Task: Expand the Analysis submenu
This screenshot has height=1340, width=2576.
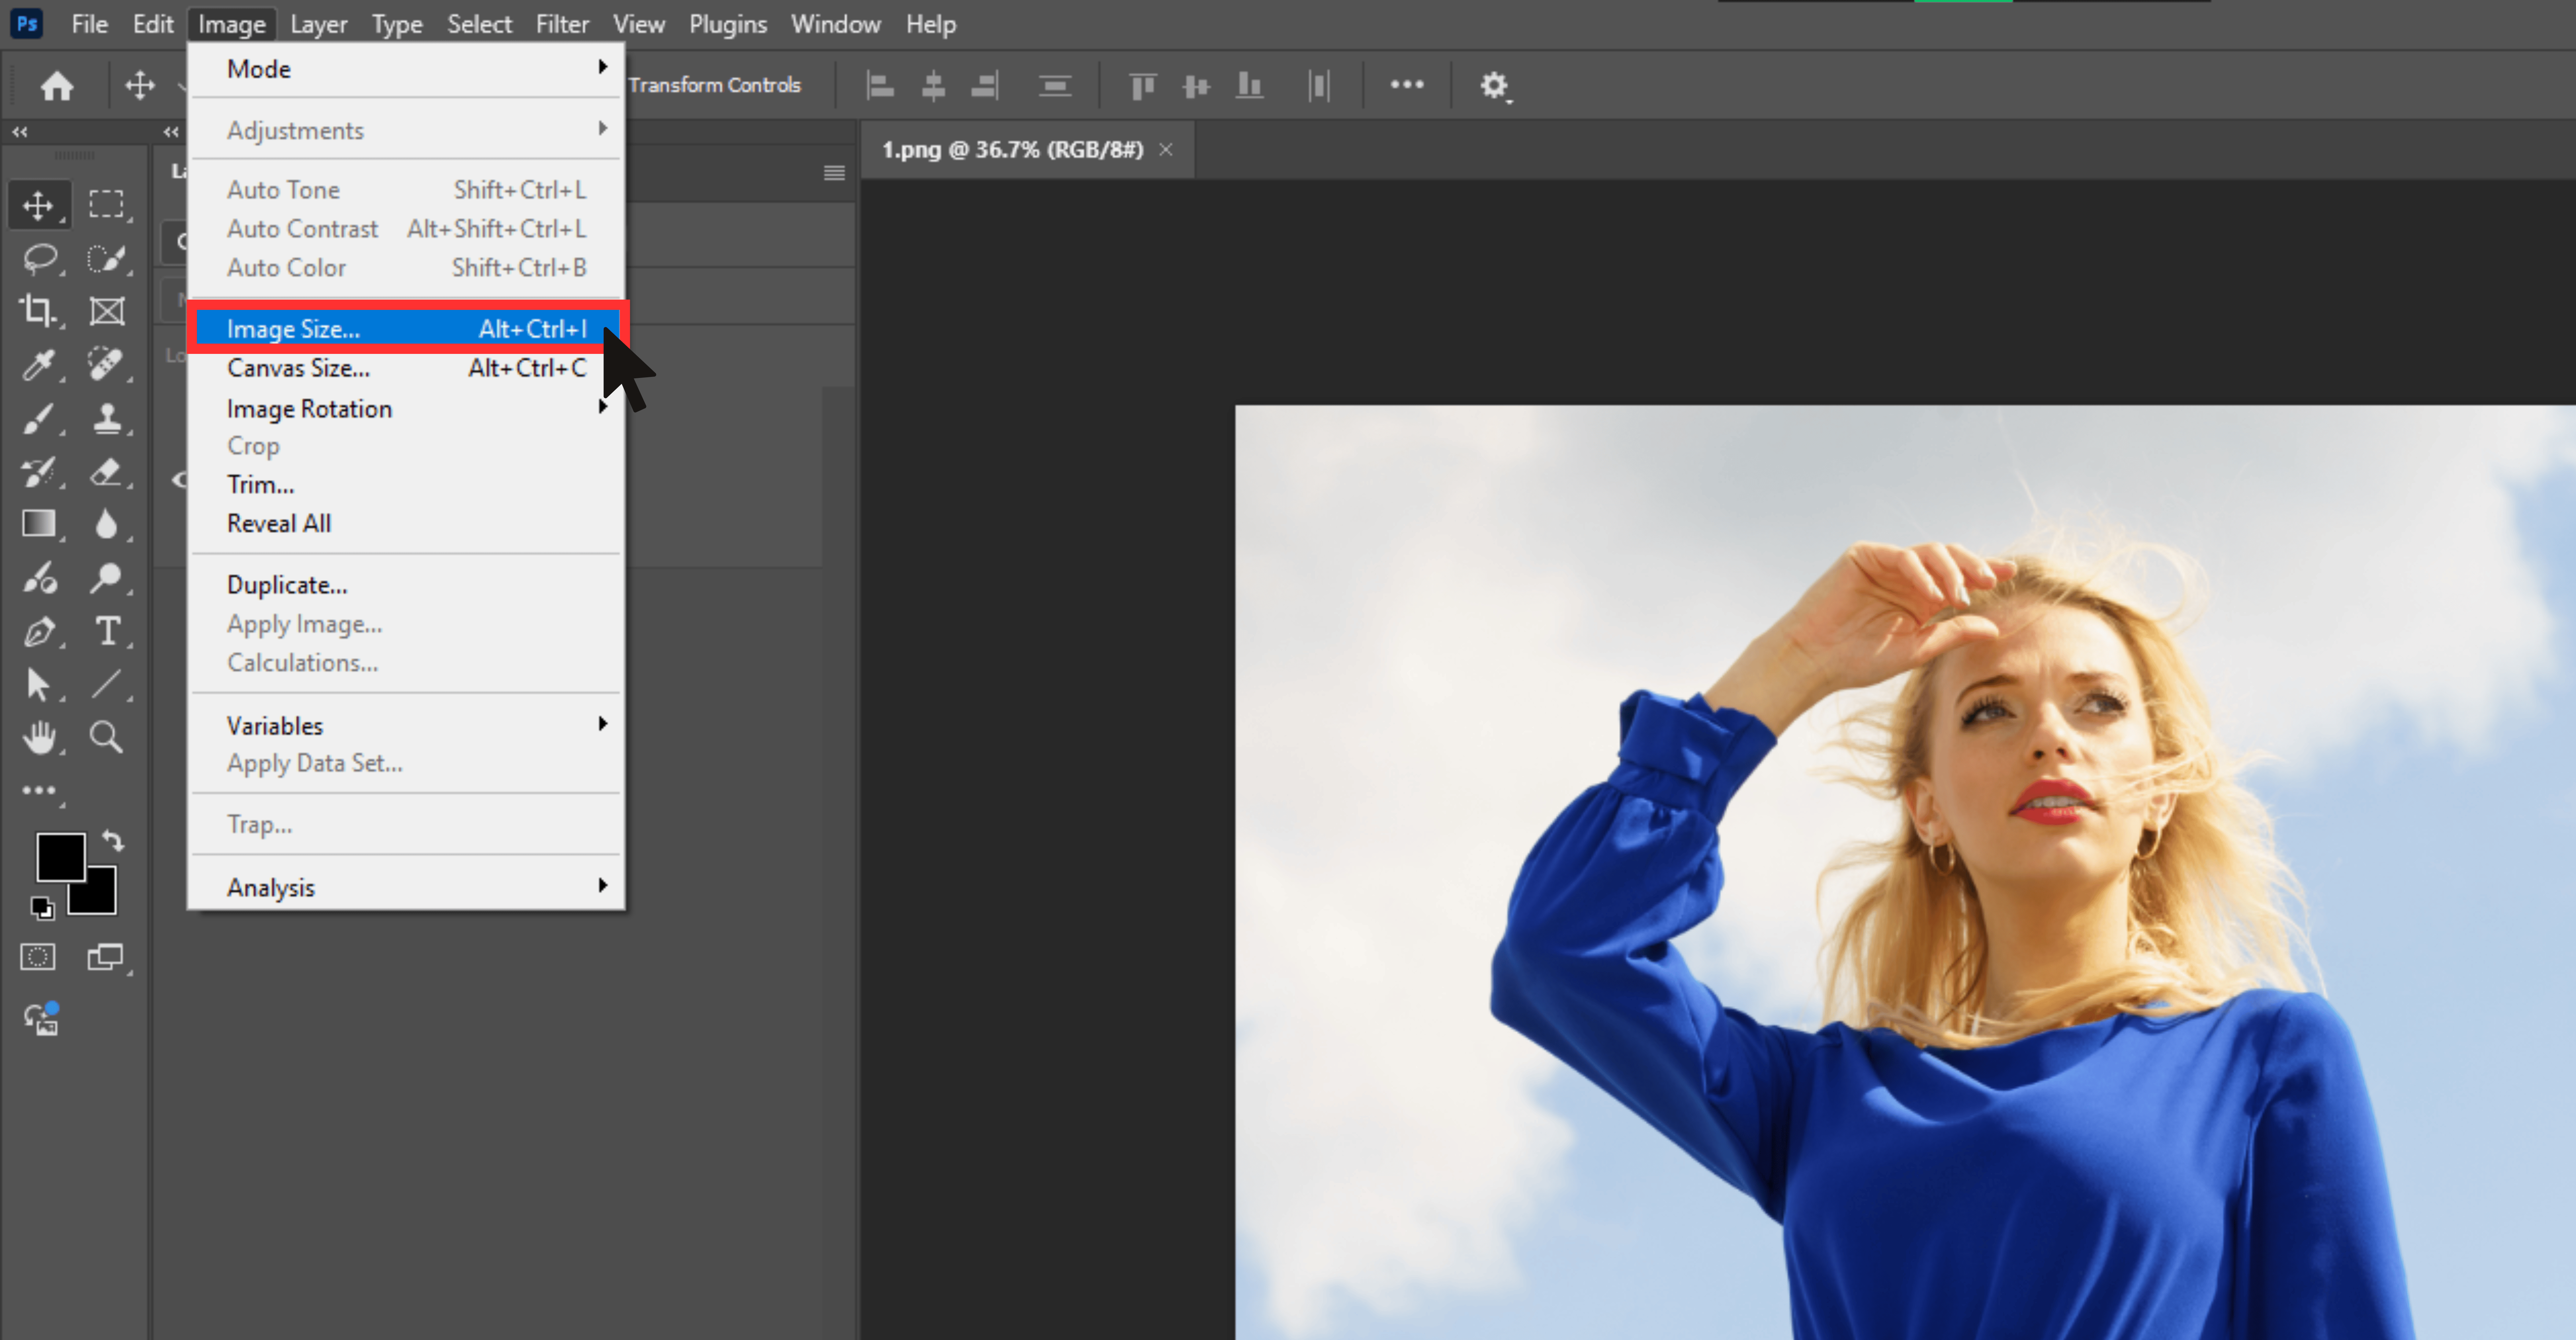Action: point(406,887)
